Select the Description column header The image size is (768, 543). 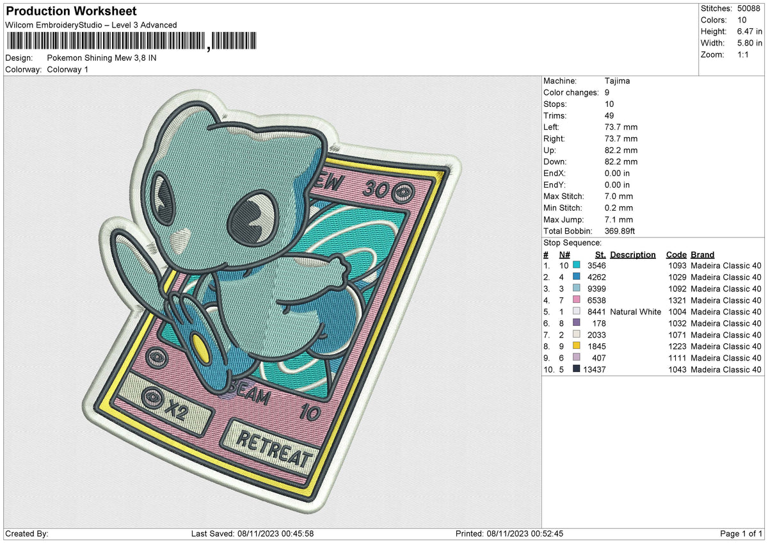632,254
